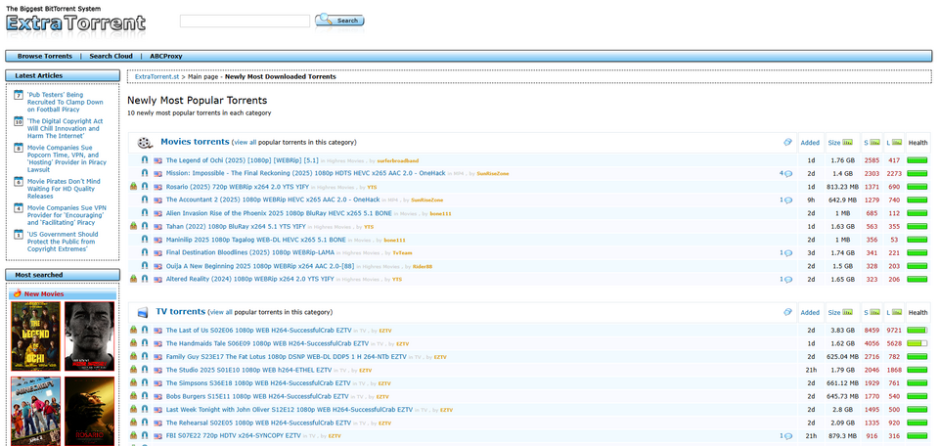Click 'view all' link in Movies torrents header

[x=245, y=143]
